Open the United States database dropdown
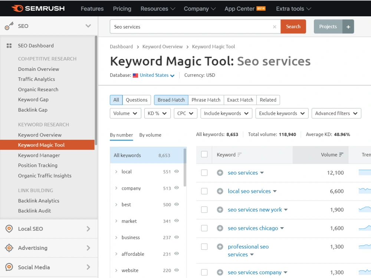Screen dimensions: 371x278 point(157,75)
